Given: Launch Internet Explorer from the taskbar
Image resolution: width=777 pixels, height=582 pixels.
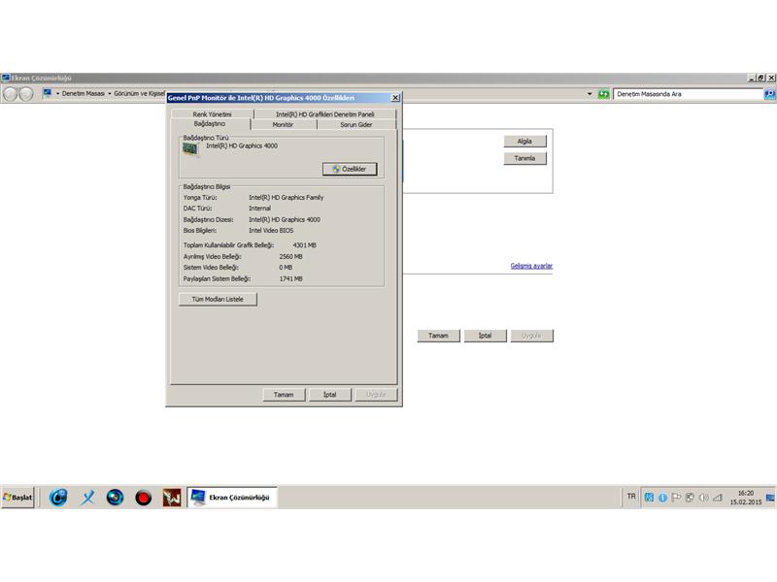Looking at the screenshot, I should (58, 498).
